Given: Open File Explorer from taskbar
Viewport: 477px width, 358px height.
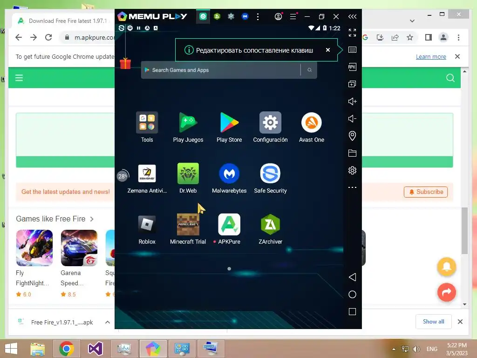Looking at the screenshot, I should coord(38,349).
